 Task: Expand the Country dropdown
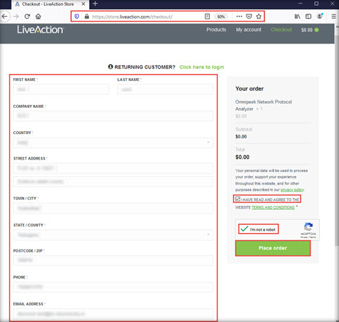(x=113, y=142)
